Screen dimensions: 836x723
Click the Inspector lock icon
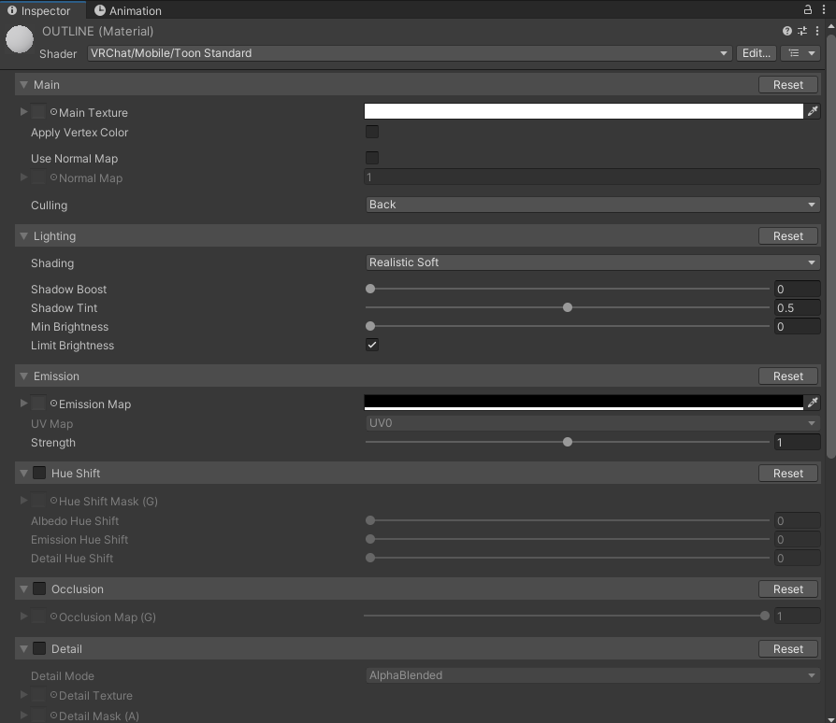[808, 9]
